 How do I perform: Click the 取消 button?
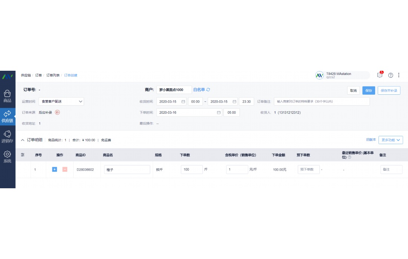353,91
